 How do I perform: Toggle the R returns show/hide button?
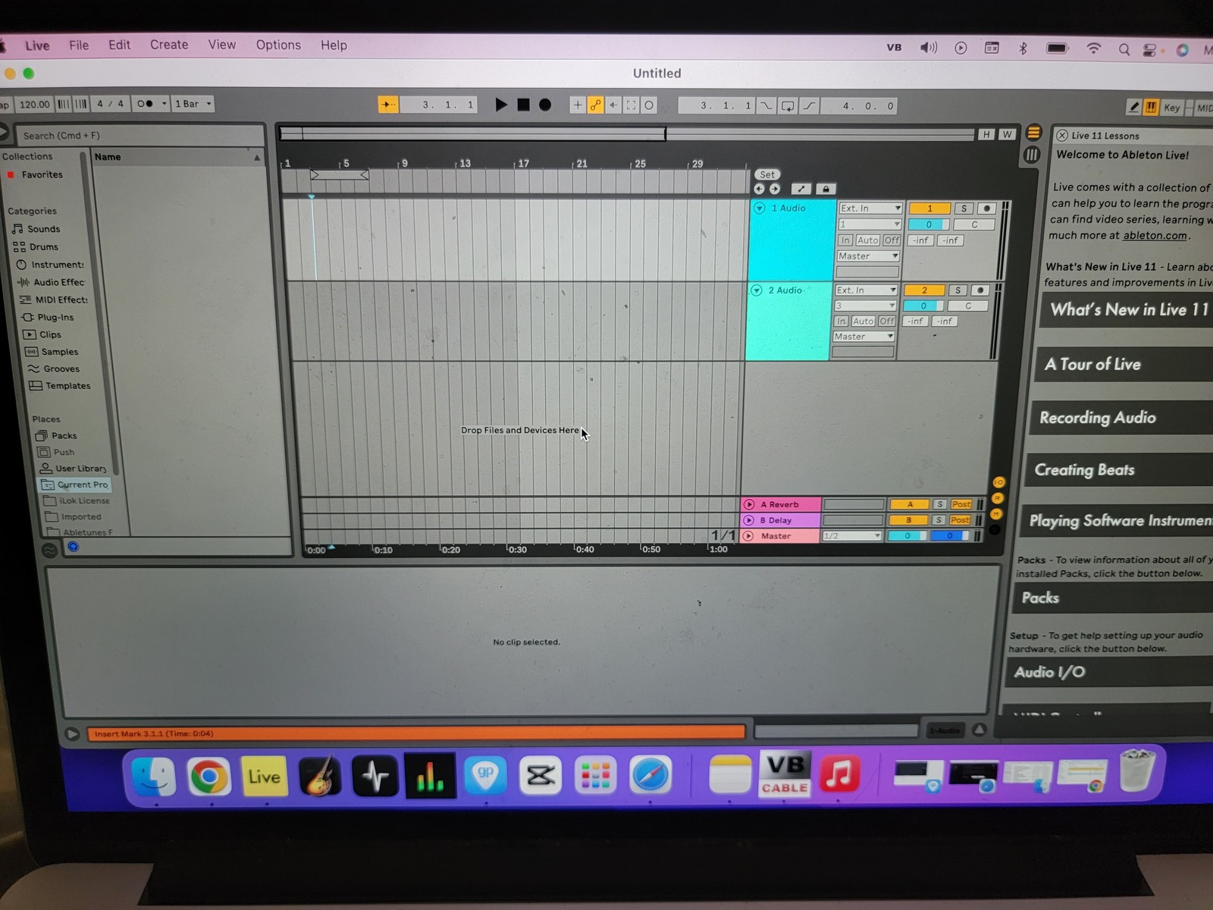click(998, 498)
